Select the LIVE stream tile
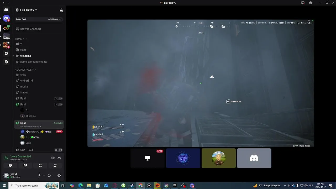Screen dimensions: 336x189 pyautogui.click(x=148, y=158)
